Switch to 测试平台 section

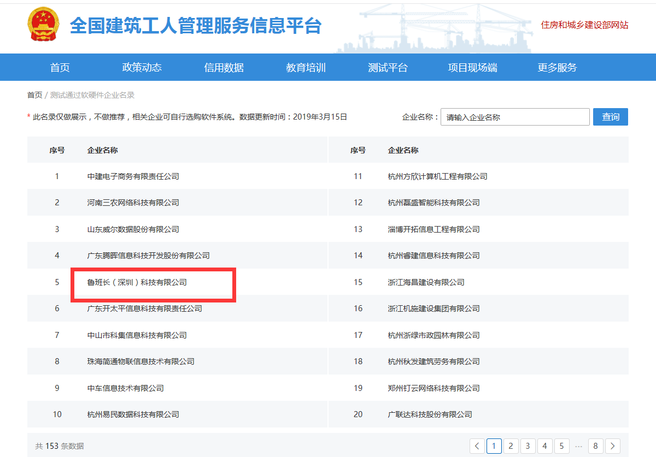pyautogui.click(x=388, y=68)
